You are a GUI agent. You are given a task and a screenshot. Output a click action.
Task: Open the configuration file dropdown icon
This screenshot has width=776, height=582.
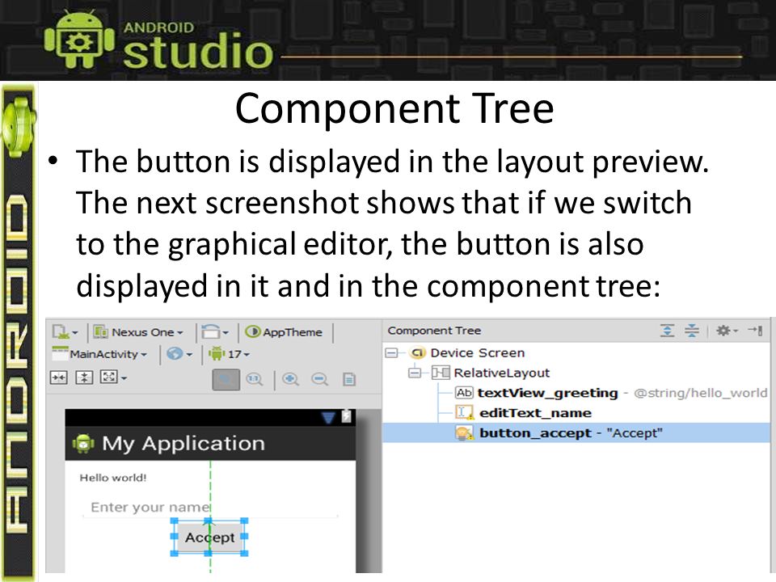65,332
